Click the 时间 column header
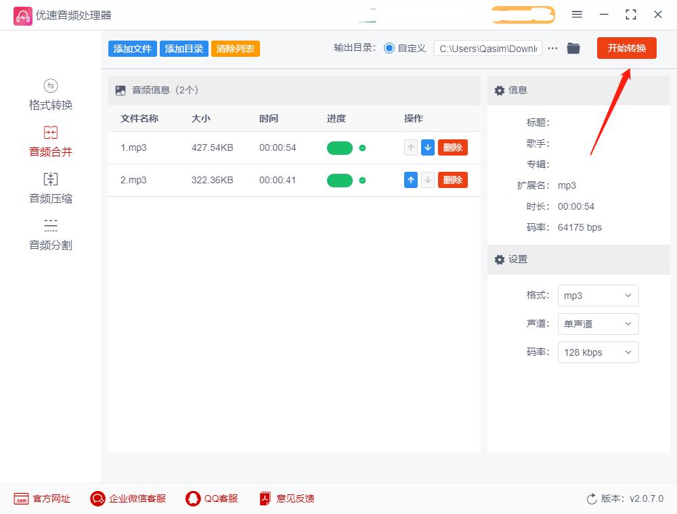The height and width of the screenshot is (514, 677). point(269,118)
